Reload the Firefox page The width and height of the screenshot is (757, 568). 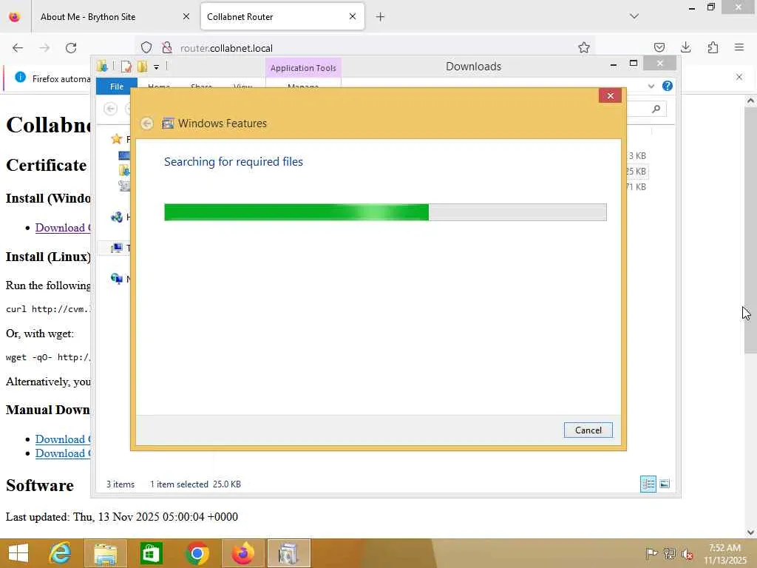pyautogui.click(x=71, y=48)
